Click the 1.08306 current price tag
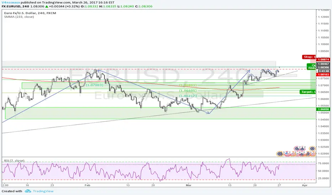332x195 pixels. [323, 67]
